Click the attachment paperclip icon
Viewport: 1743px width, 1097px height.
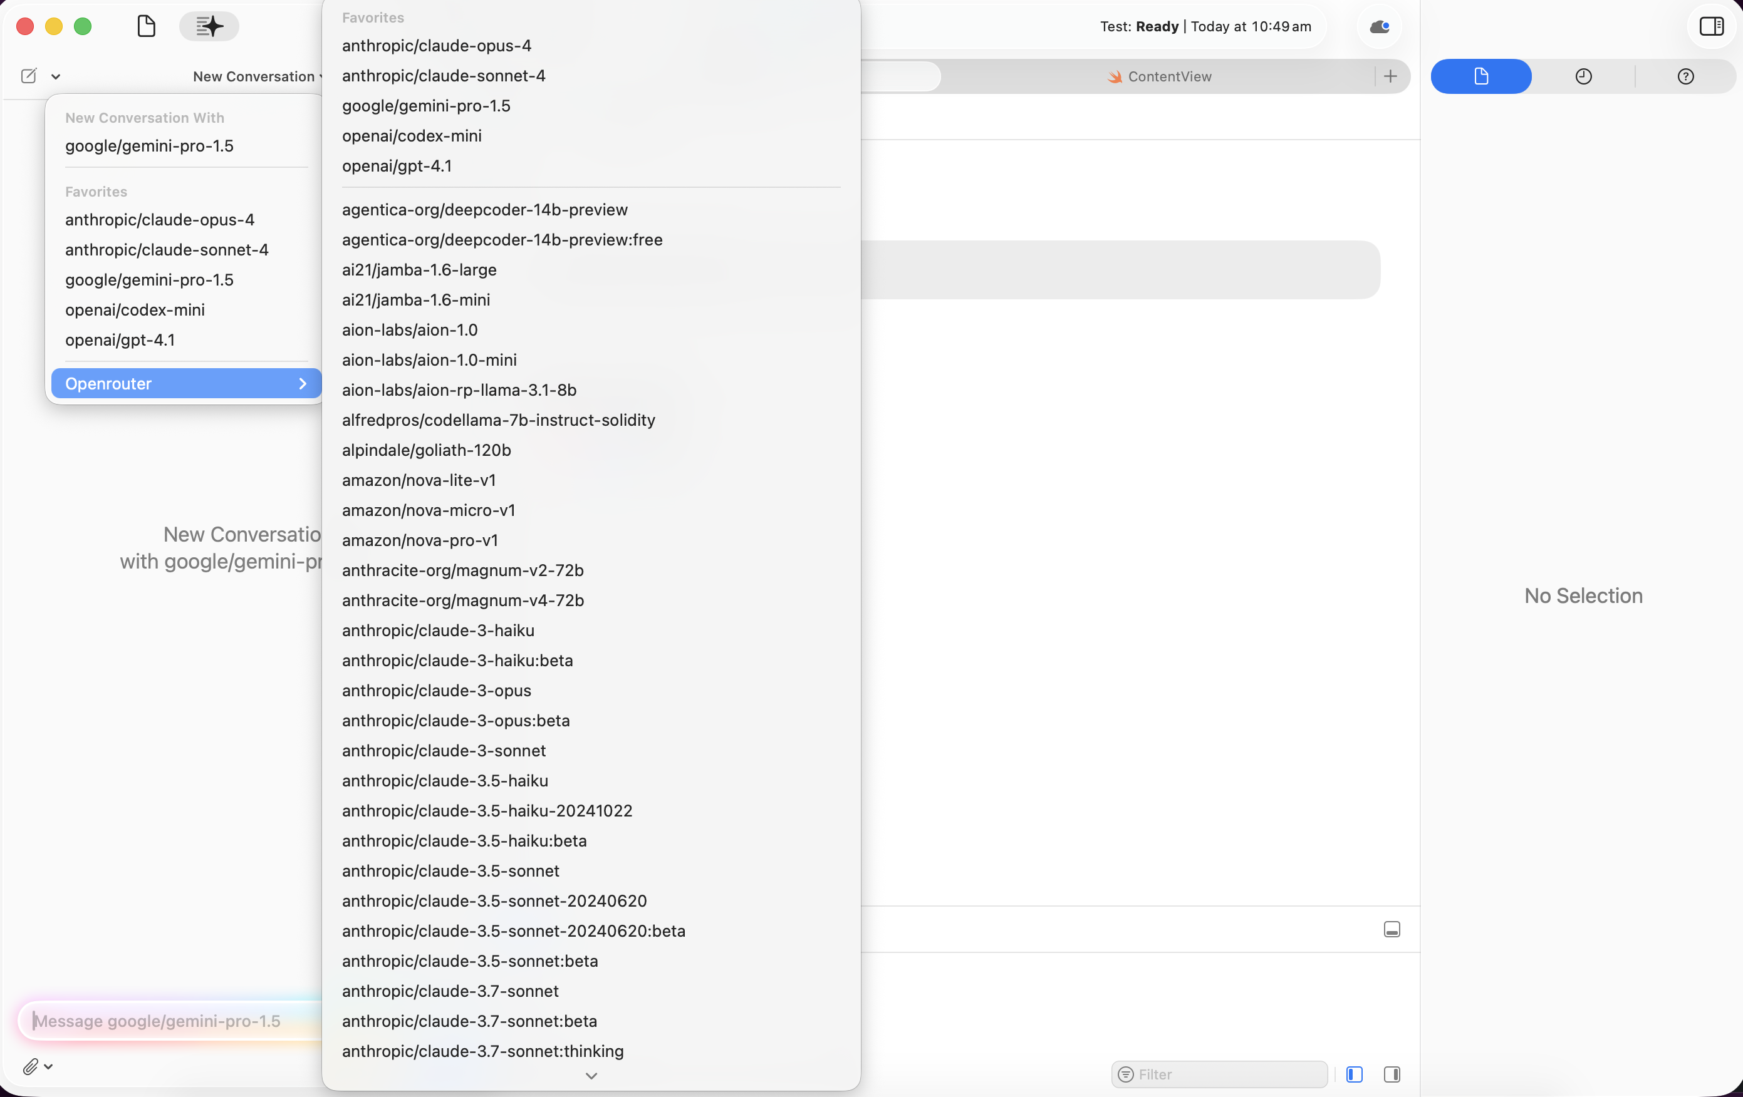coord(31,1066)
